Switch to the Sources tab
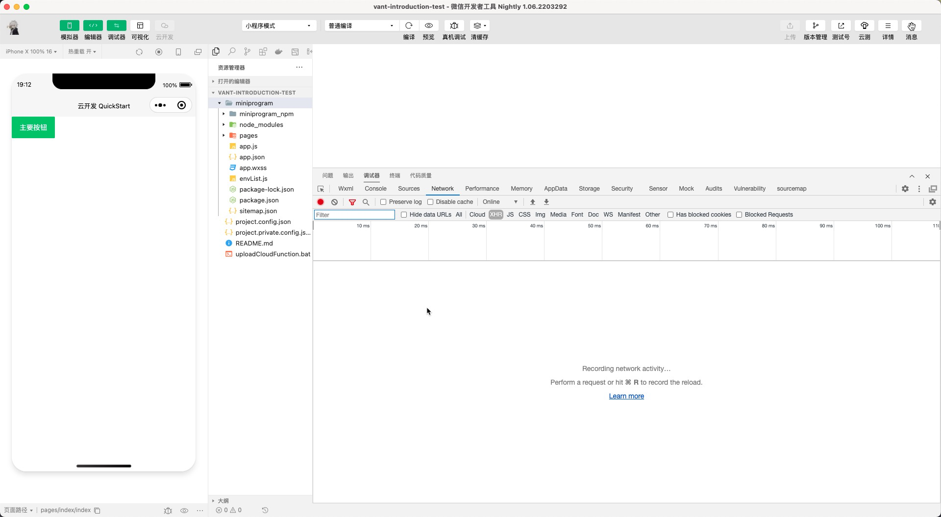Screen dimensions: 941x517 click(x=409, y=189)
